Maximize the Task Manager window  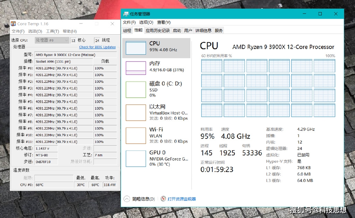pyautogui.click(x=320, y=14)
